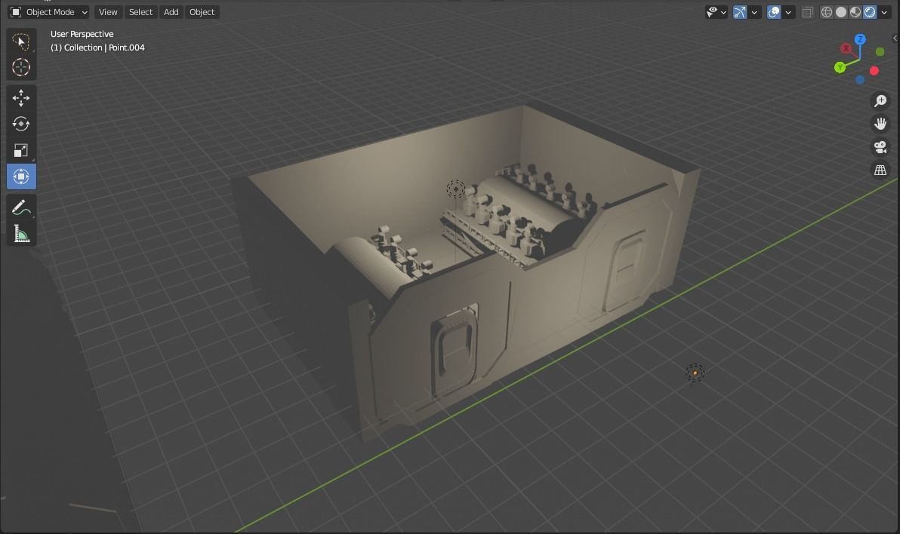Screen dimensions: 900x534
Task: Click the 'User Perspective' label
Action: (82, 34)
